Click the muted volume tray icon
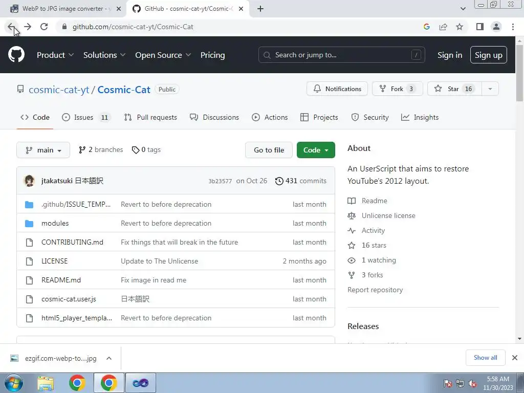 472,384
